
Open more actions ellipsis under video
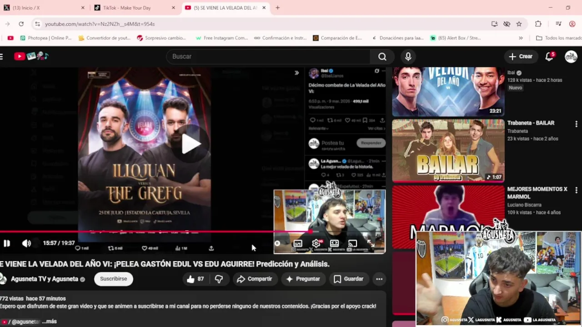[379, 279]
